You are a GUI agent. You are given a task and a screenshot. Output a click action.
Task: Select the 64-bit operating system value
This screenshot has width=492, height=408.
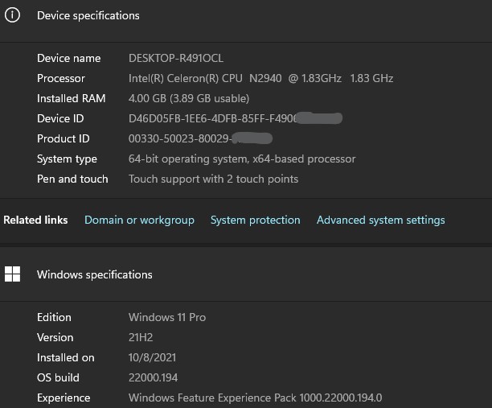(242, 159)
